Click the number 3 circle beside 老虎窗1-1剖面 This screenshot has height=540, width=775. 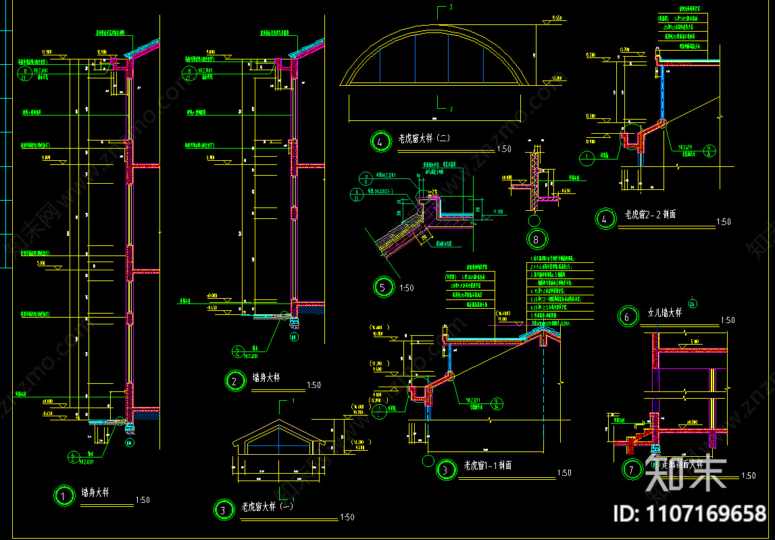[x=446, y=470]
